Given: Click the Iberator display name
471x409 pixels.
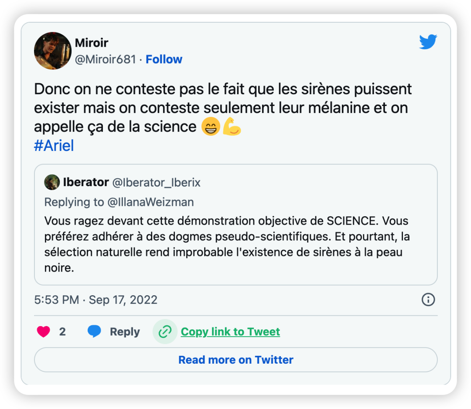Looking at the screenshot, I should coord(86,182).
